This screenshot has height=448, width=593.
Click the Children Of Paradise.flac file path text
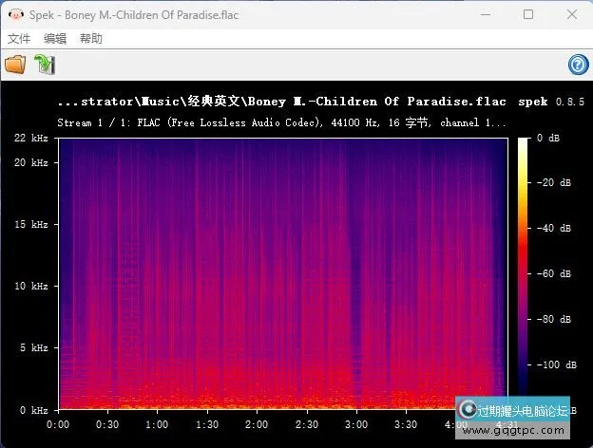(x=285, y=102)
